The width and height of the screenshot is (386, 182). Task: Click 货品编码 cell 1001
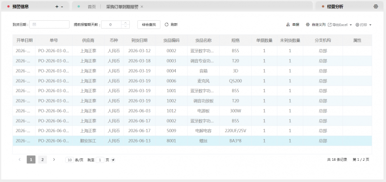tap(171, 91)
